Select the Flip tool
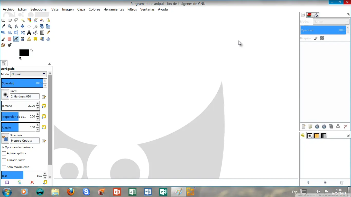Viewport: 351px width, 197px height. tap(16, 33)
